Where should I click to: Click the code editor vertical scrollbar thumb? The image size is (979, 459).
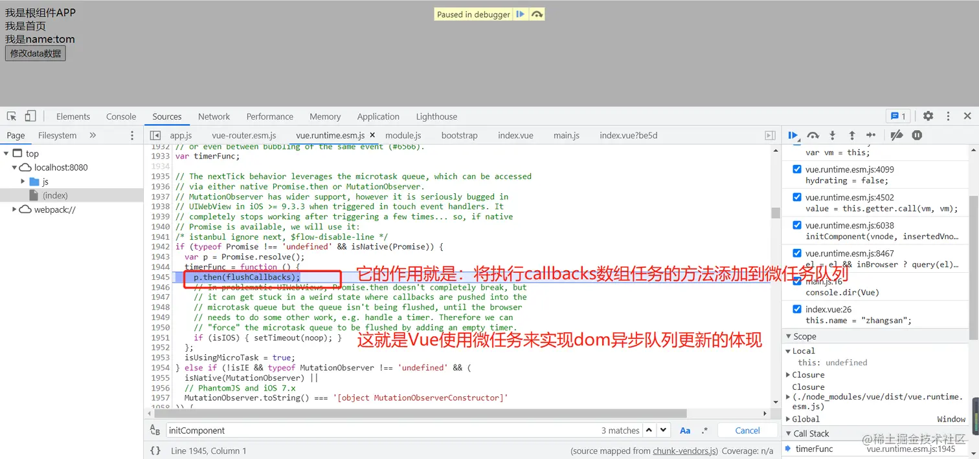(x=776, y=213)
